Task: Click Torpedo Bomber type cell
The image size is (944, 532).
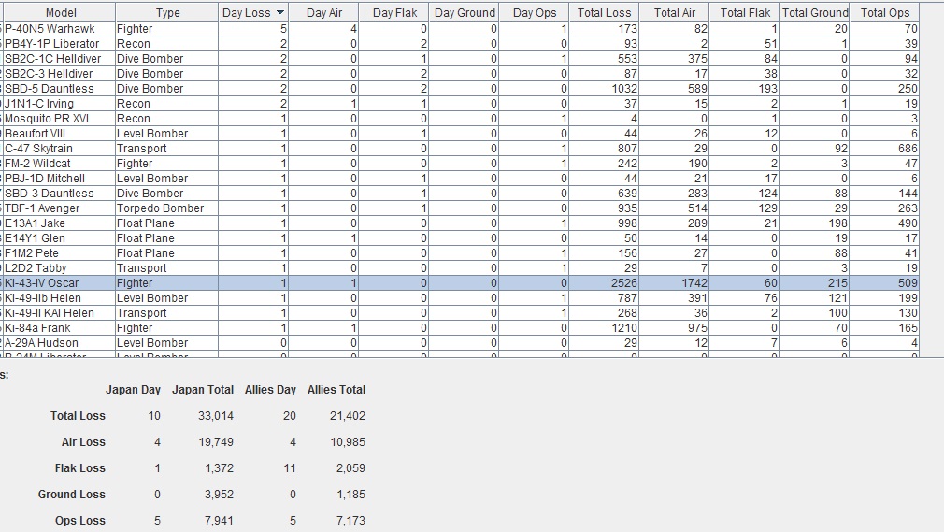Action: tap(166, 208)
